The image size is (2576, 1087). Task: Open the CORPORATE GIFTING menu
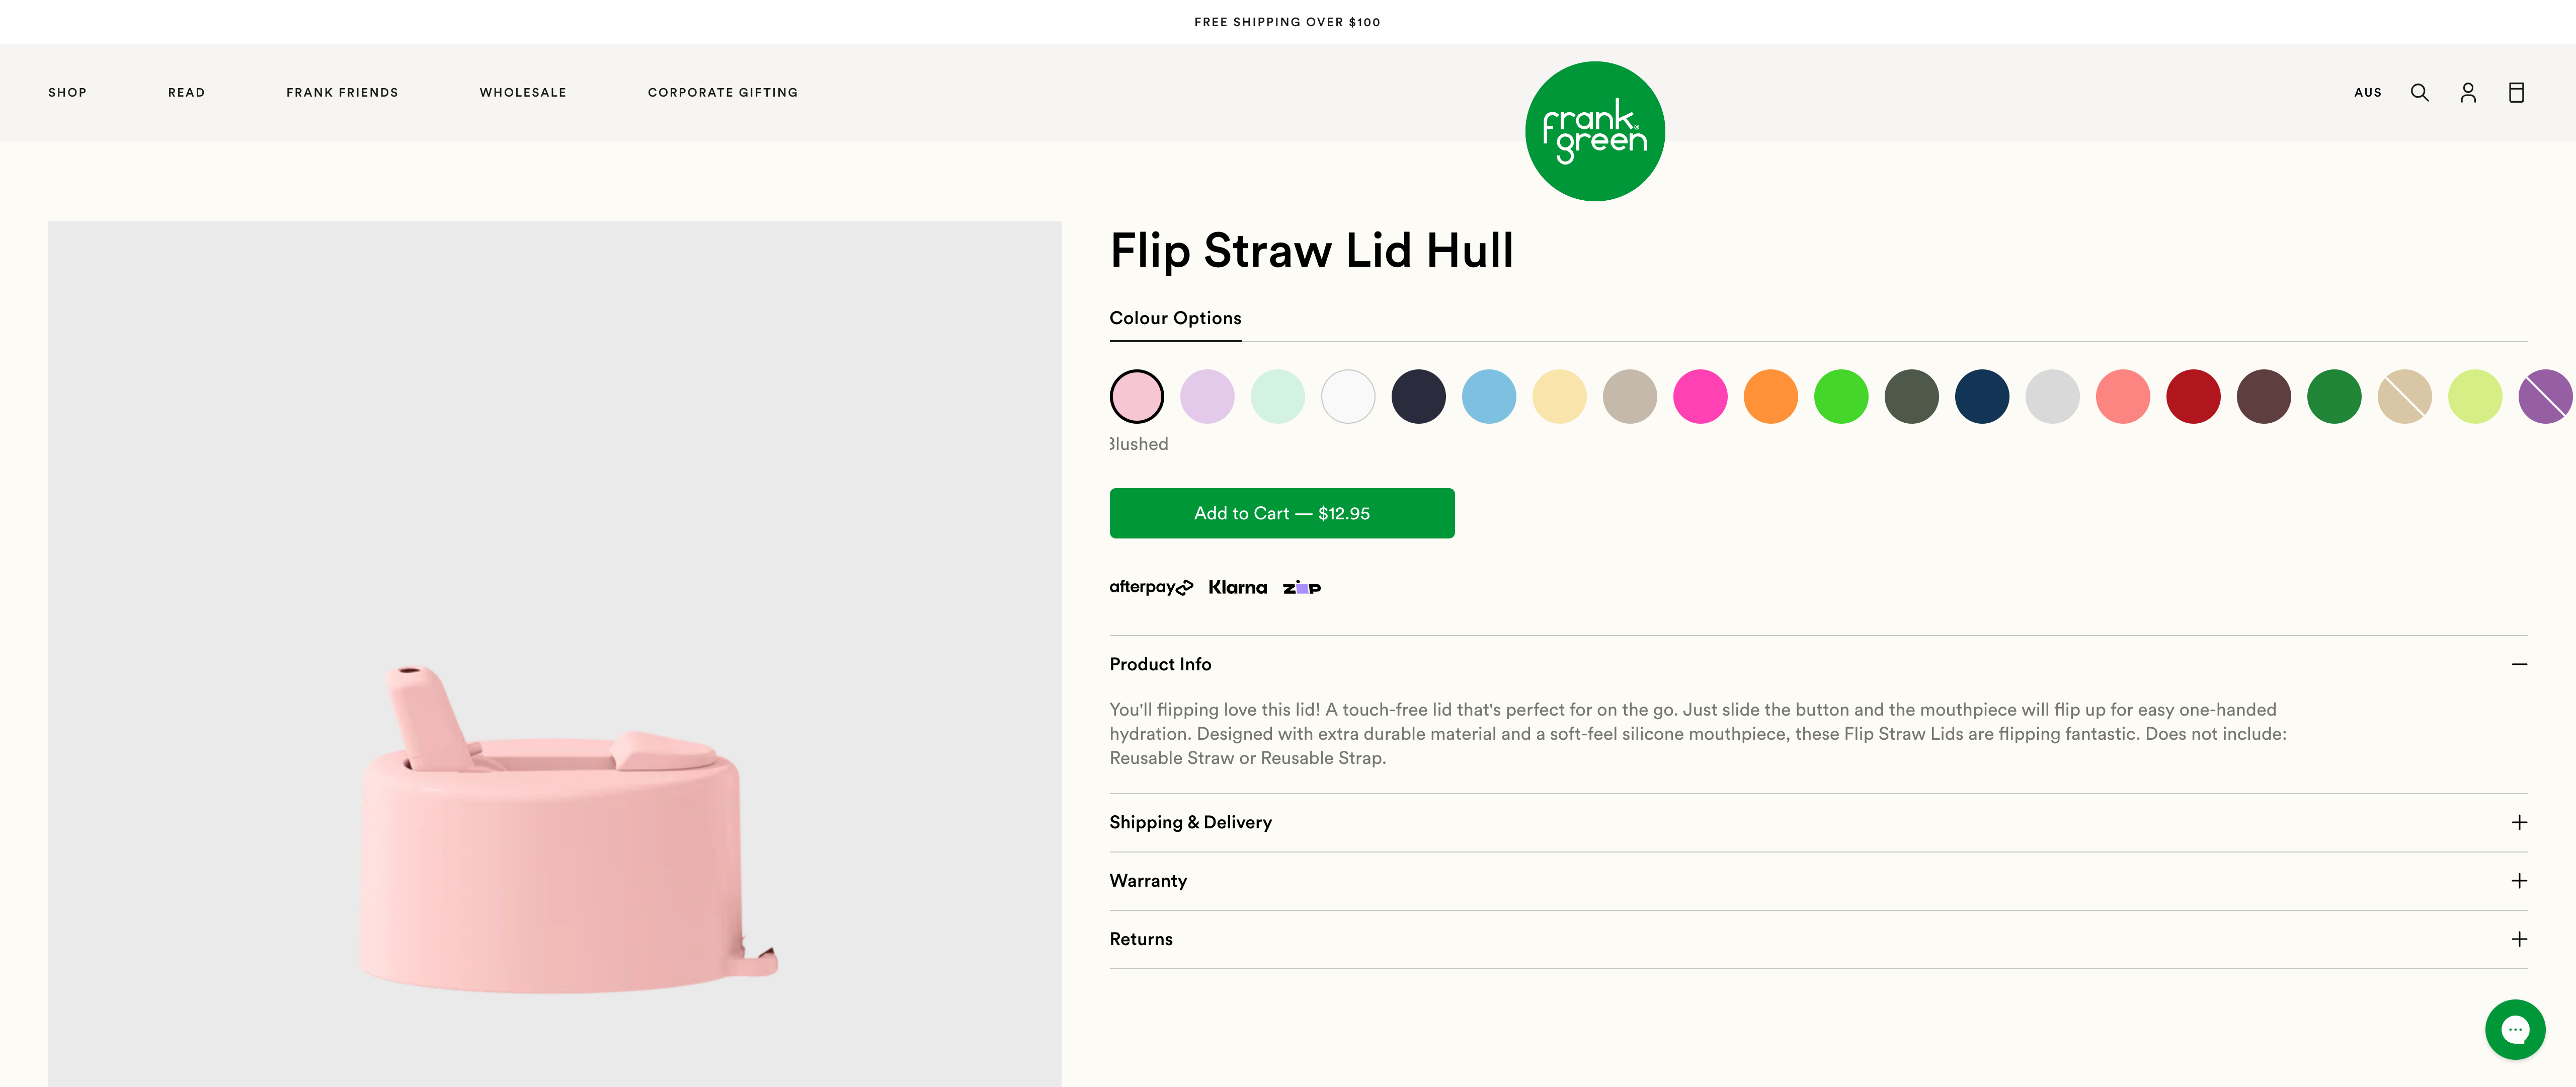722,92
